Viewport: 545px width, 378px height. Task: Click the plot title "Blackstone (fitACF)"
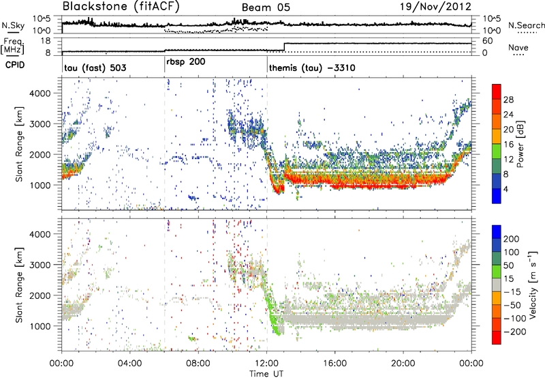(x=121, y=7)
